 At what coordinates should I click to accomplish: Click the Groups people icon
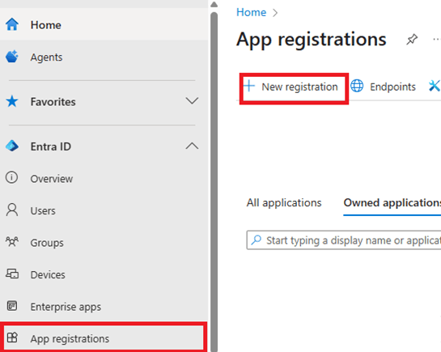click(12, 241)
